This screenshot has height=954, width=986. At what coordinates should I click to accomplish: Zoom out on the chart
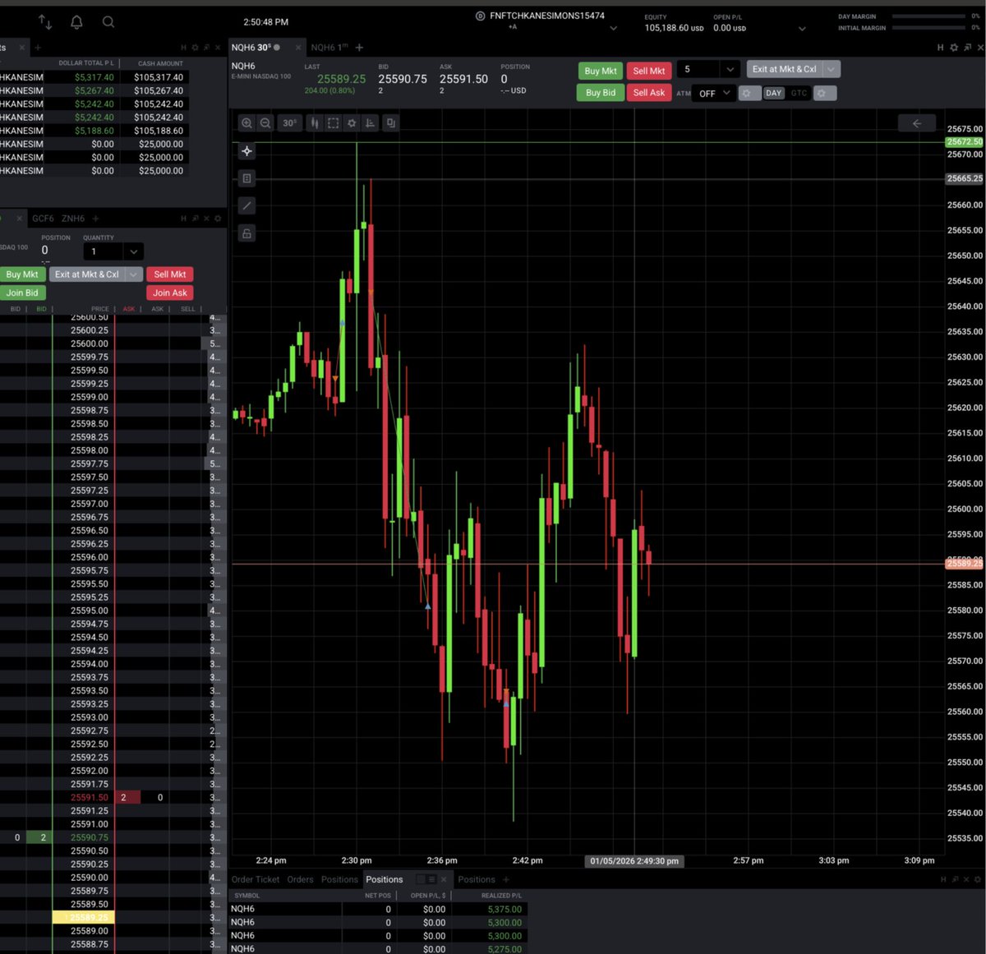pyautogui.click(x=265, y=123)
